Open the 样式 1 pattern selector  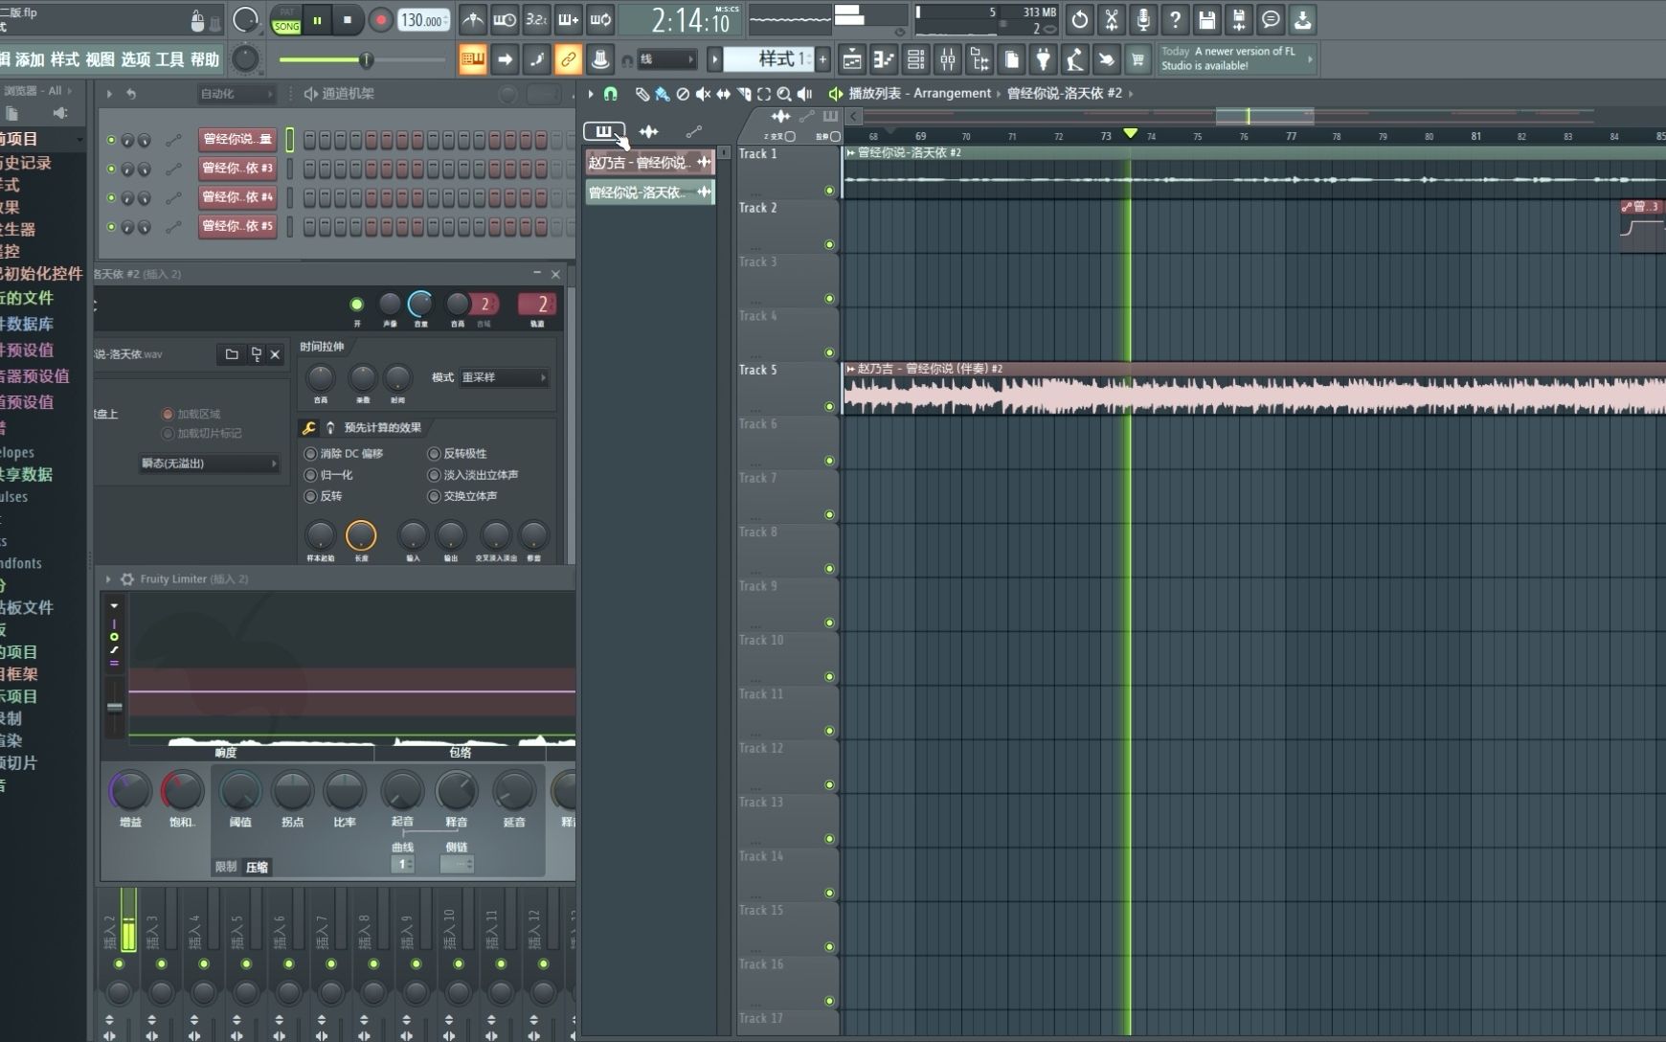click(767, 59)
